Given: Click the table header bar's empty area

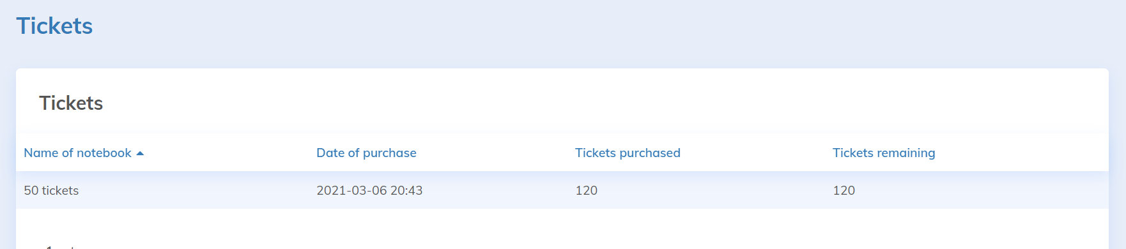Looking at the screenshot, I should coord(1022,153).
